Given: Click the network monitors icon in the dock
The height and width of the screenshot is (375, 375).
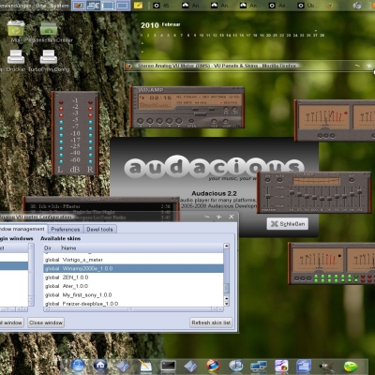Looking at the screenshot, I should pyautogui.click(x=259, y=366).
